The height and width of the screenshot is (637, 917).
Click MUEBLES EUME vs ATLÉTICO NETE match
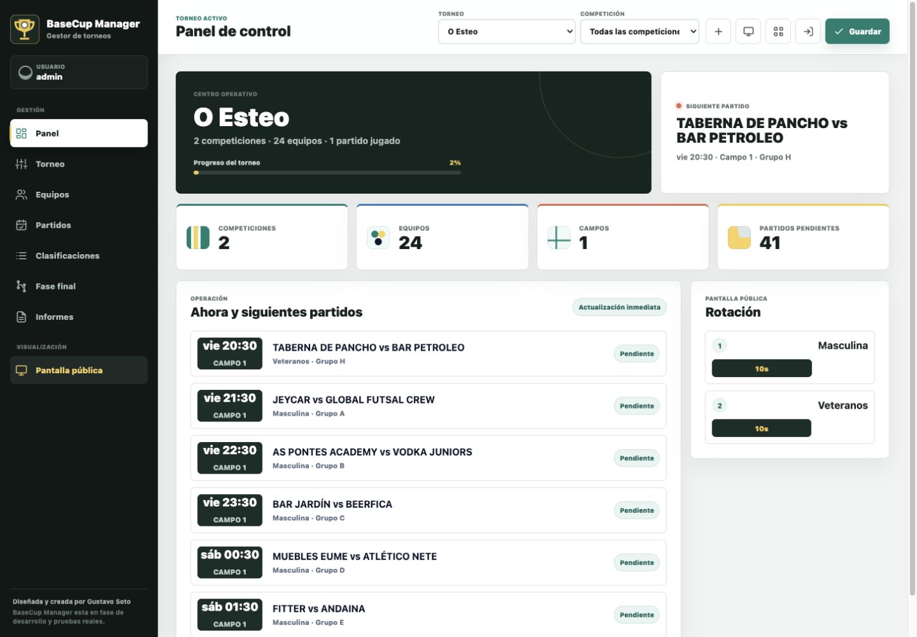429,562
